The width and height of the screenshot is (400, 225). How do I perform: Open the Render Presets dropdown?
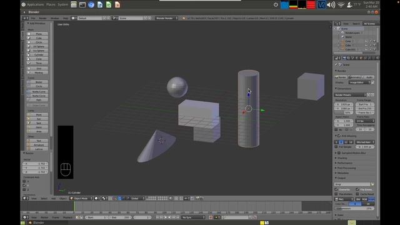350,95
